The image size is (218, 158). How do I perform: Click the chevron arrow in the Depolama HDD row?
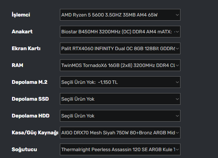177,116
